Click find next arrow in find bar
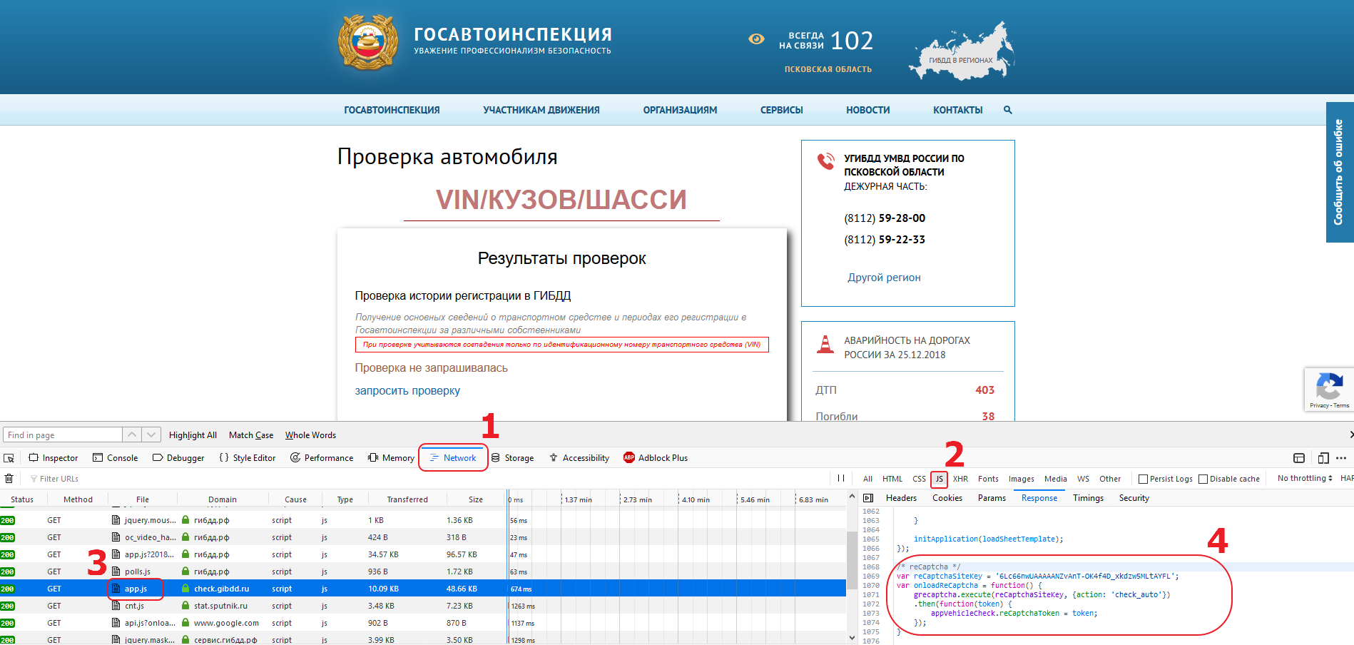 151,435
